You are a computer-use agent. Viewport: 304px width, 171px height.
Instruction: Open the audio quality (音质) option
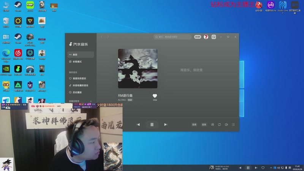click(x=194, y=125)
